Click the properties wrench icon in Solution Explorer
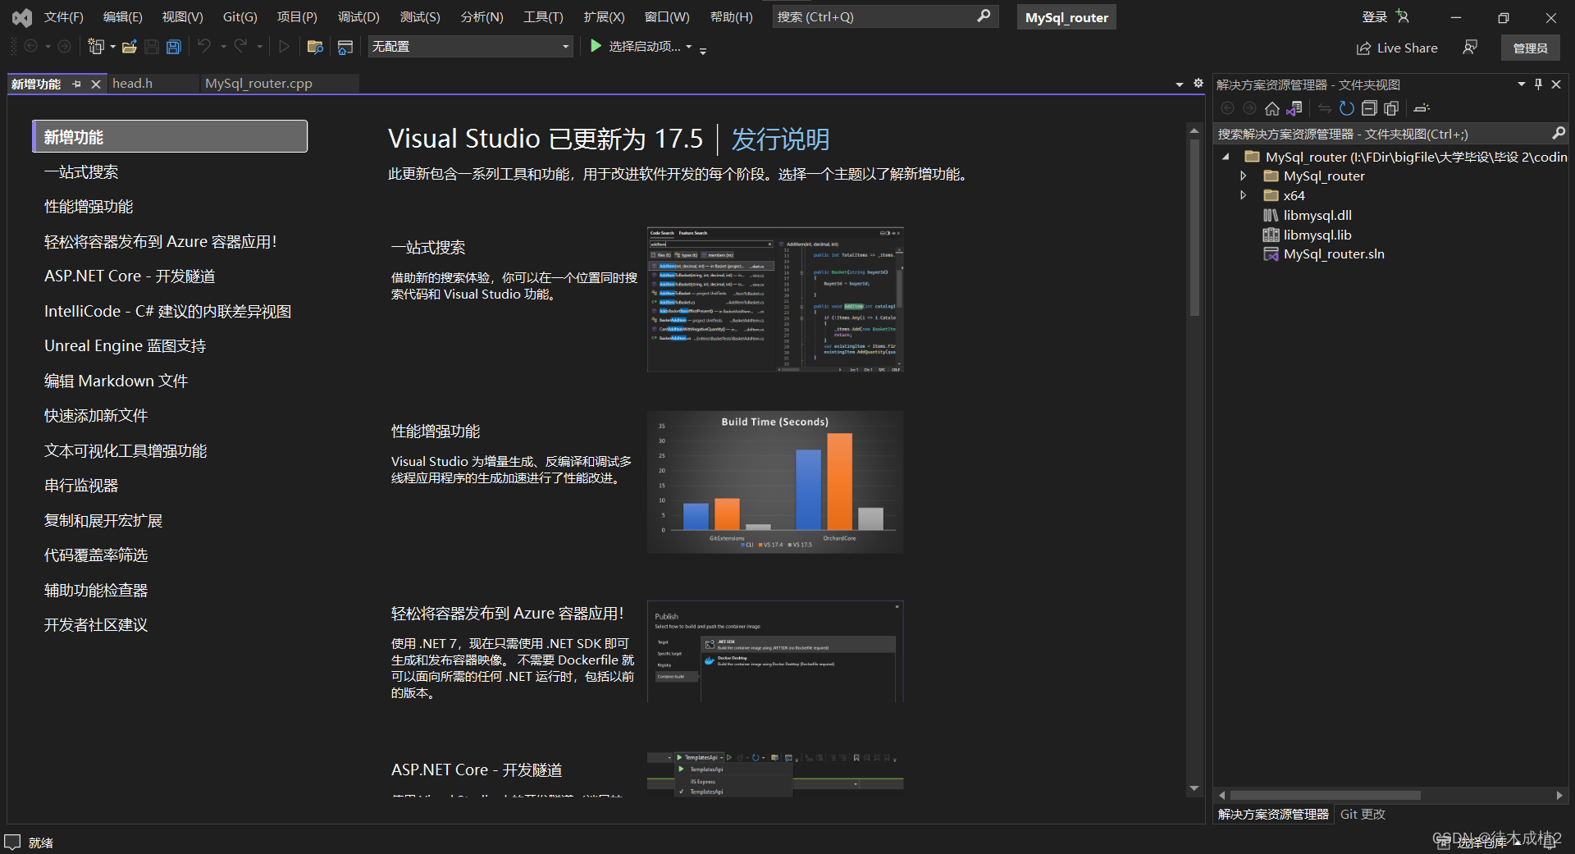 pos(1422,108)
